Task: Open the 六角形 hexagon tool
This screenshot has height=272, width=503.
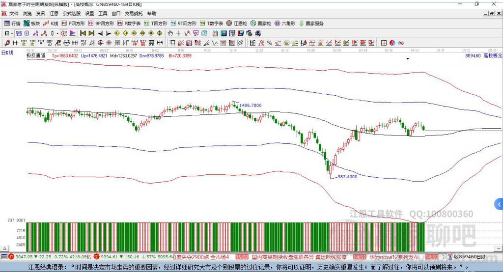Action: pyautogui.click(x=284, y=23)
